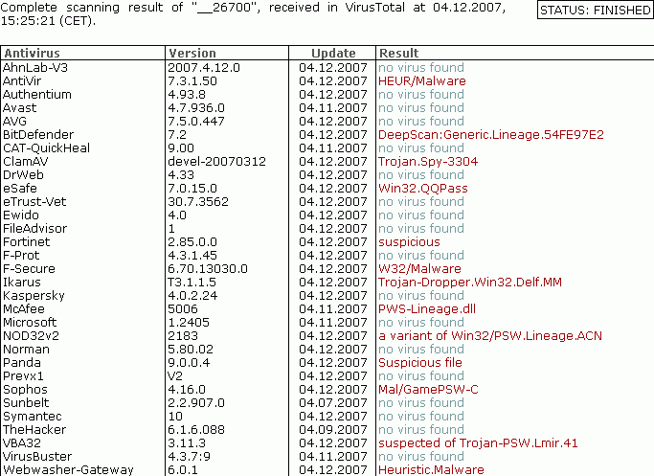Click the Webwasher-Gateway antivirus name

(x=68, y=469)
